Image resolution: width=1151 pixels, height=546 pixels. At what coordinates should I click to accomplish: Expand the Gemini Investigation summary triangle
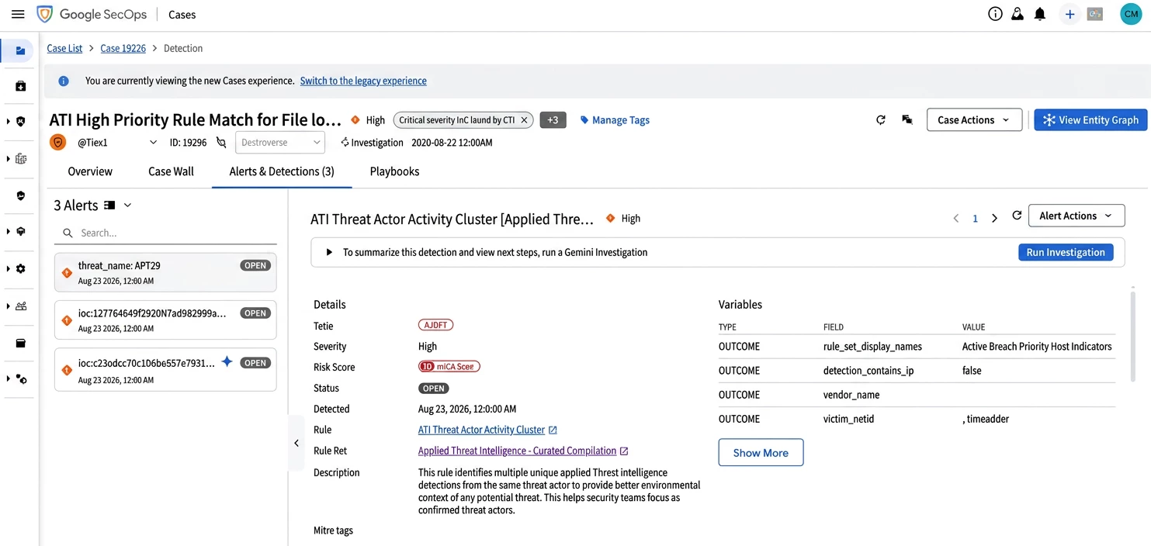pyautogui.click(x=329, y=252)
